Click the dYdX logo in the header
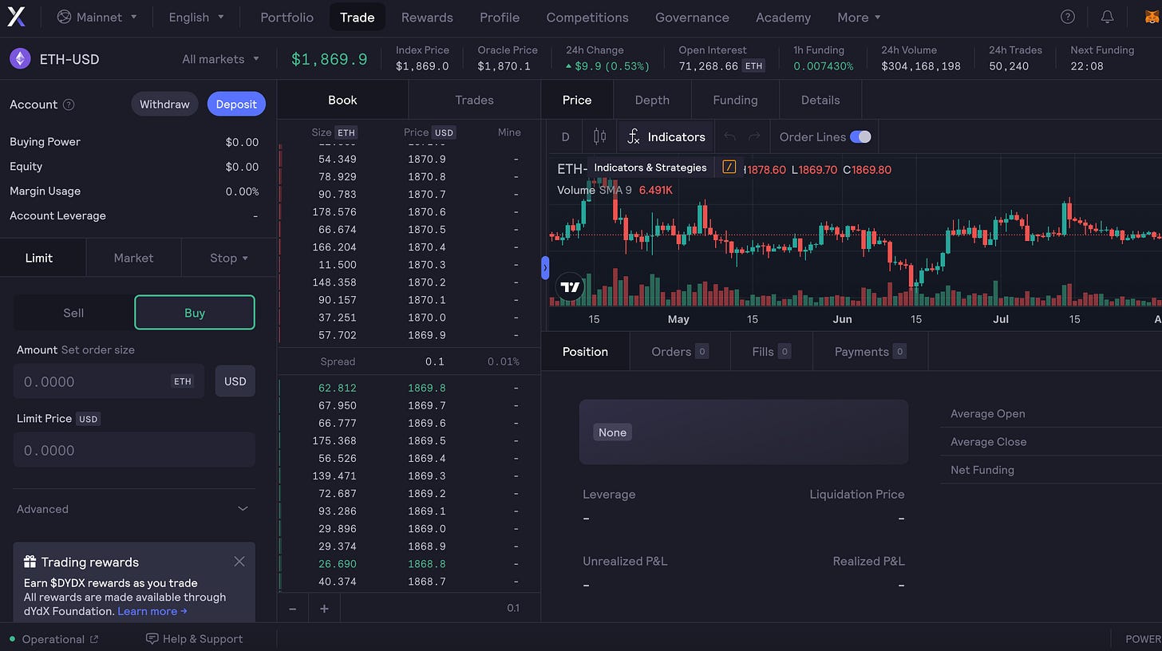The image size is (1162, 651). coord(16,17)
